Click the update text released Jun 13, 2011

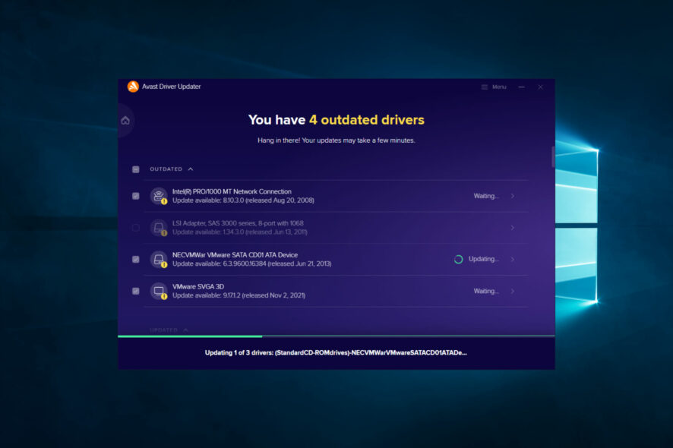point(240,232)
